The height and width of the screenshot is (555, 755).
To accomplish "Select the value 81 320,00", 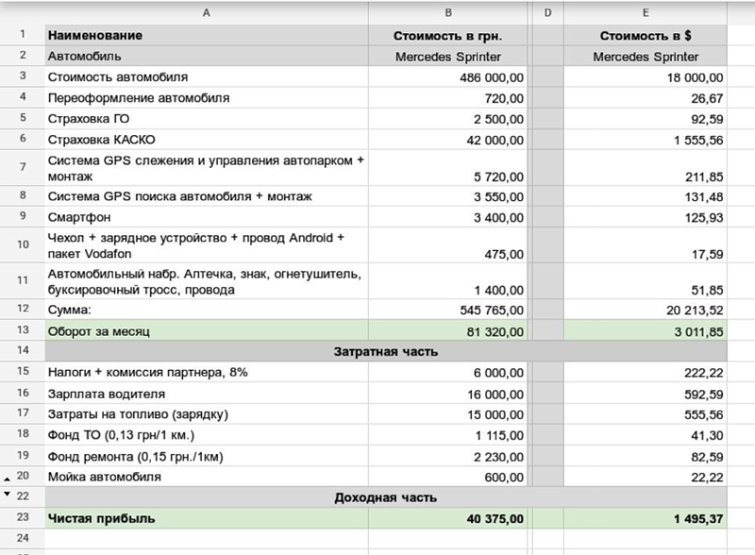I will pos(448,331).
